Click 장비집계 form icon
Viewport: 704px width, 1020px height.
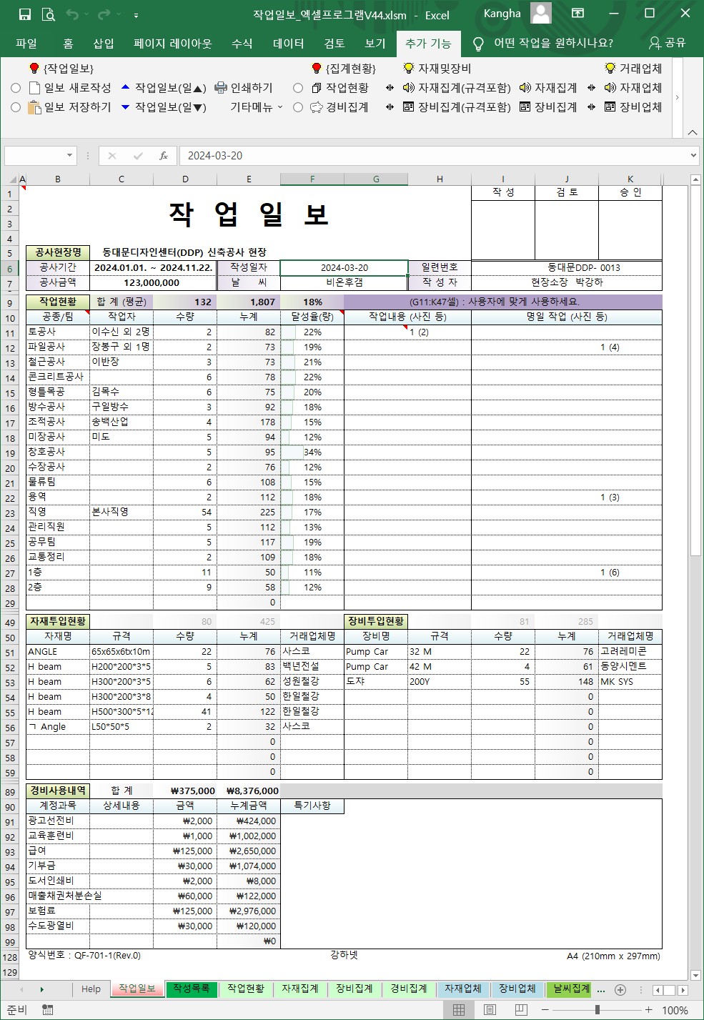click(x=525, y=107)
